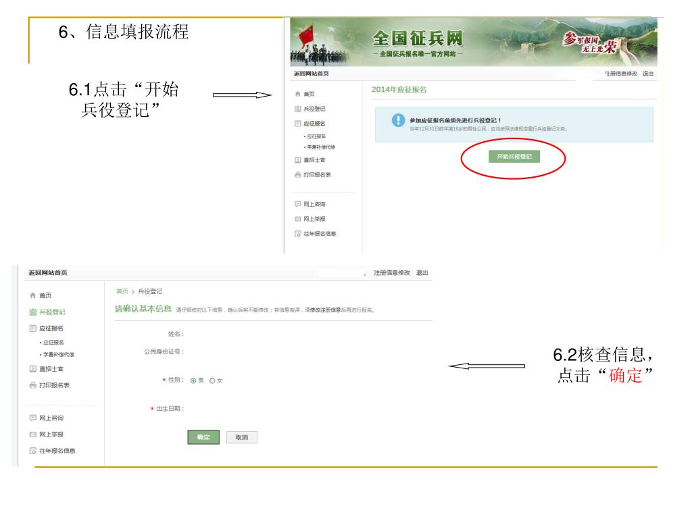The height and width of the screenshot is (519, 692).
Task: Click 注册信息修改 link in upper page
Action: pyautogui.click(x=621, y=74)
